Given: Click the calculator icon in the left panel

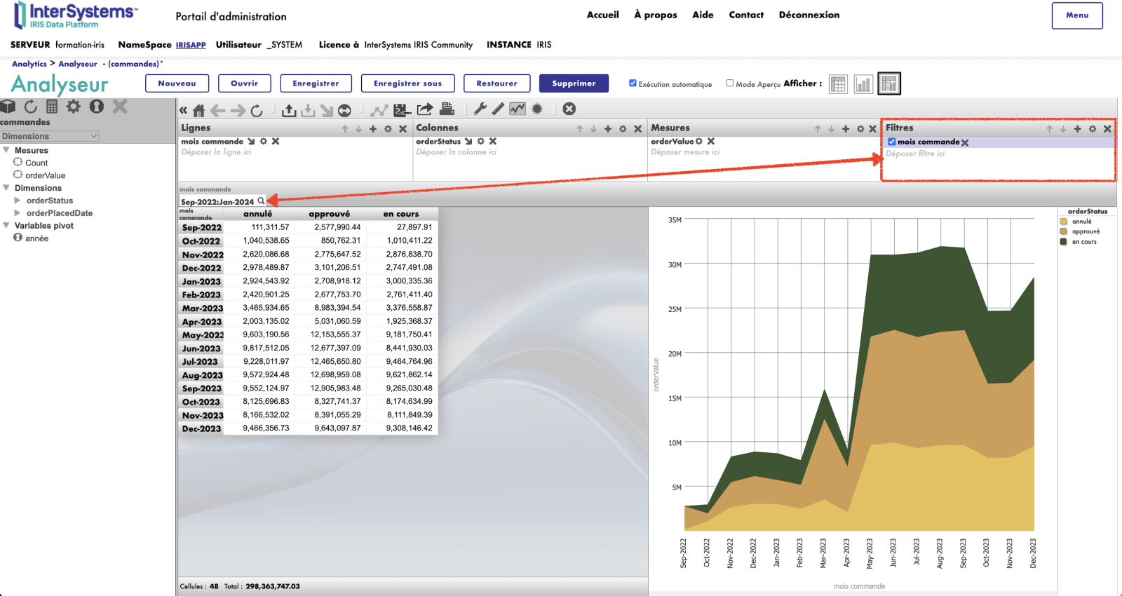Looking at the screenshot, I should click(x=52, y=107).
